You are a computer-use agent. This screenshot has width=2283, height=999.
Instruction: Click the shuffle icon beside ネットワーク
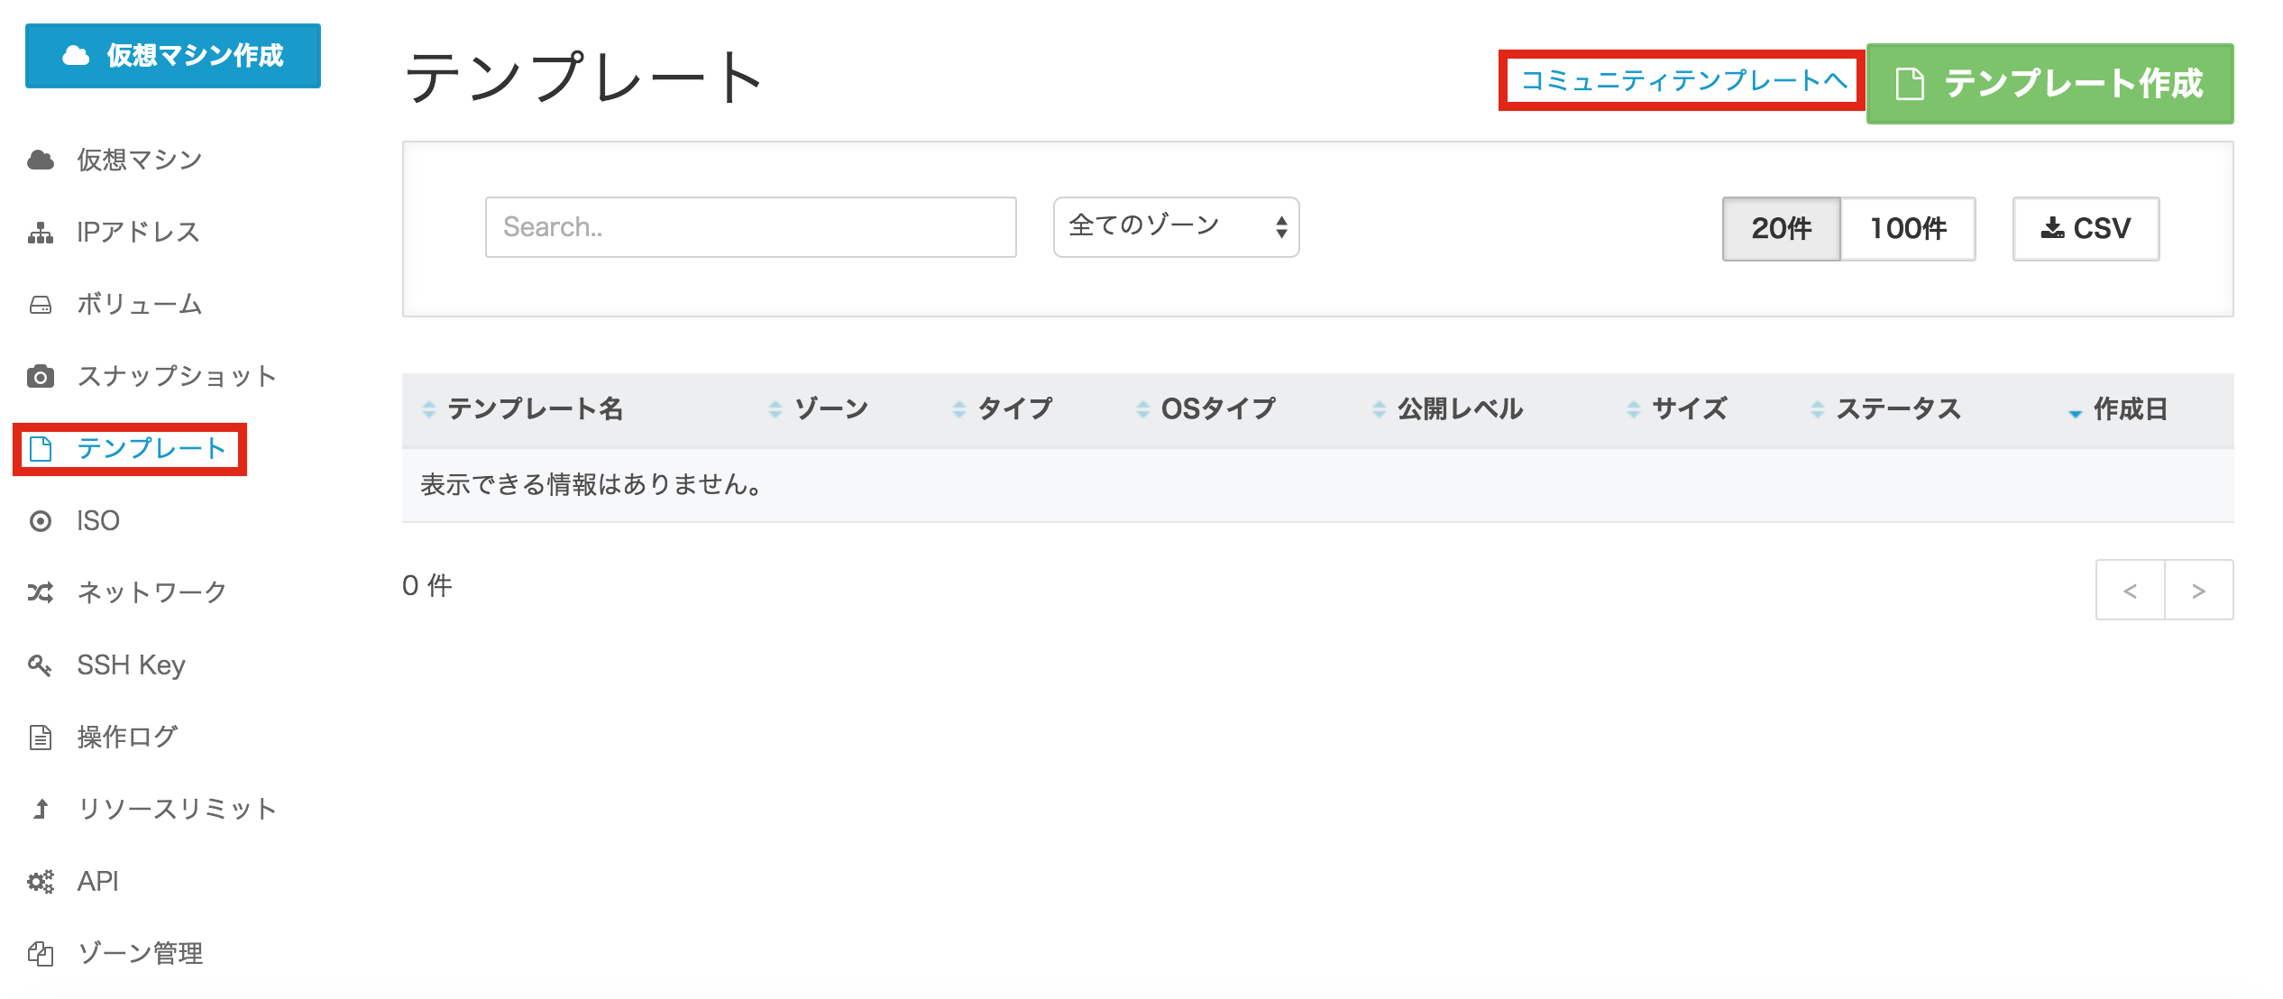point(41,592)
